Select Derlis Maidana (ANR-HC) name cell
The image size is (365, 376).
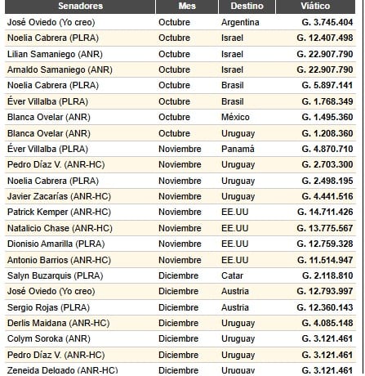[59, 323]
